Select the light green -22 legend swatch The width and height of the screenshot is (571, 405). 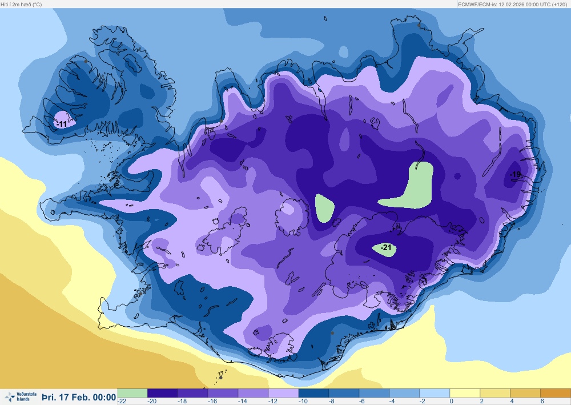click(x=132, y=393)
